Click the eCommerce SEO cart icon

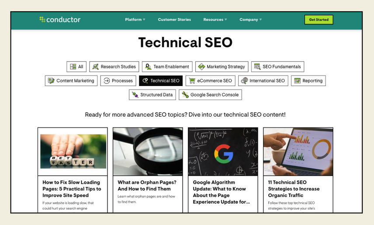tap(192, 81)
